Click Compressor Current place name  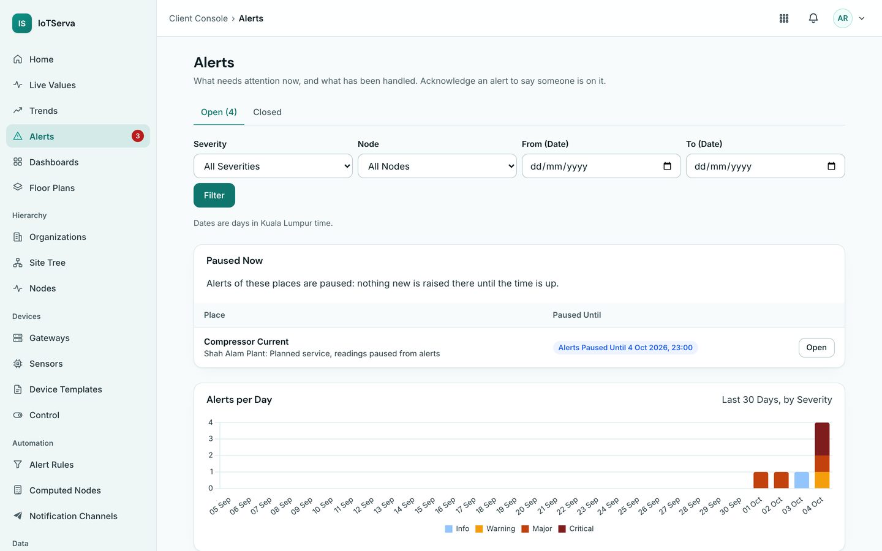(246, 342)
